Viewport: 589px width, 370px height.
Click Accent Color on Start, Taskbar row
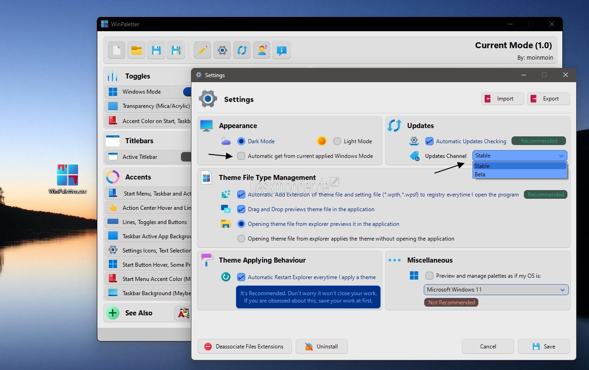click(148, 121)
